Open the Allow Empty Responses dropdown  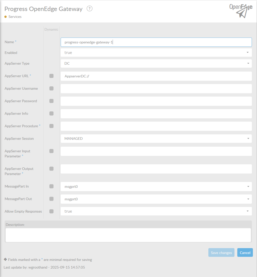156,211
